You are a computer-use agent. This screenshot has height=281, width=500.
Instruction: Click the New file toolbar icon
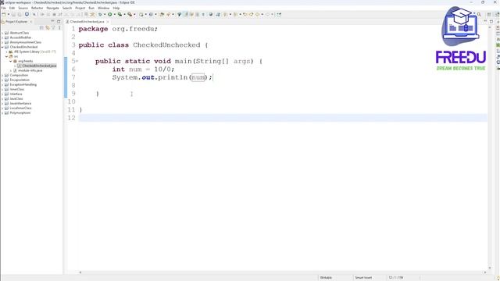tap(3, 14)
